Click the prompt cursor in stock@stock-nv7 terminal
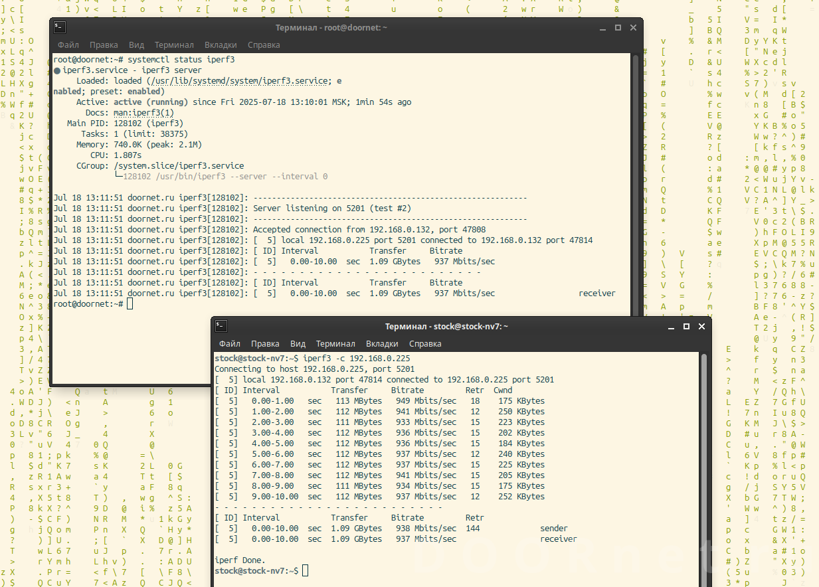Screen dimensions: 819x587 (306, 571)
